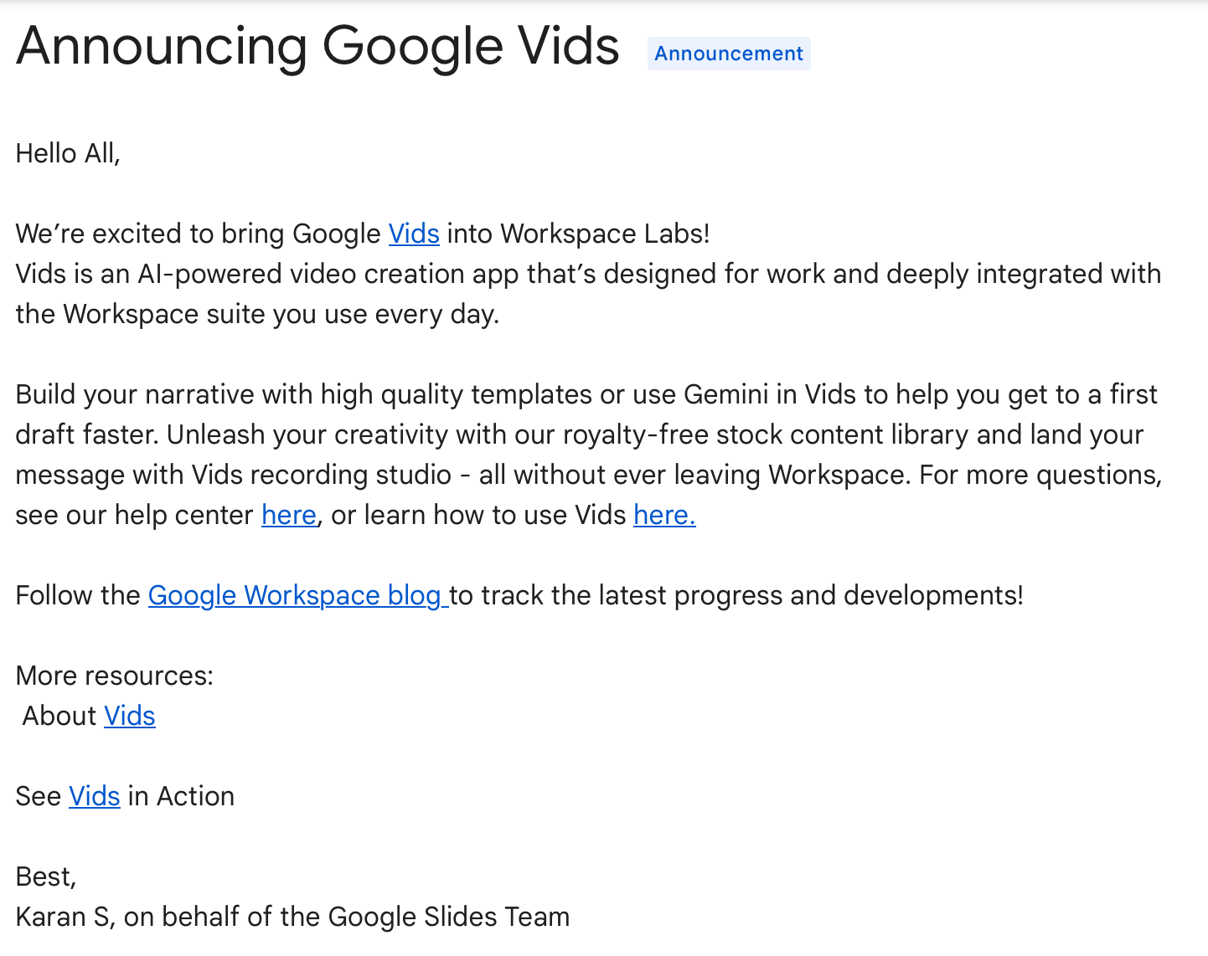Click the 'to track the latest progress' text

[x=737, y=595]
